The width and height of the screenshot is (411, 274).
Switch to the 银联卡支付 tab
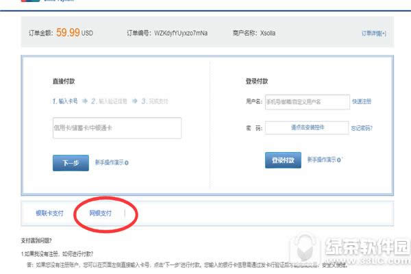[49, 213]
